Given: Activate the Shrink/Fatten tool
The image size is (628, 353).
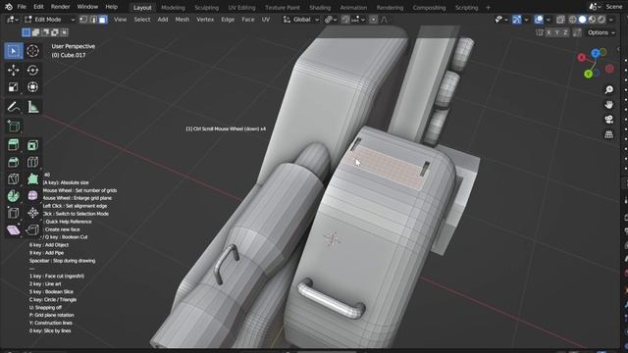Looking at the screenshot, I should (x=32, y=213).
